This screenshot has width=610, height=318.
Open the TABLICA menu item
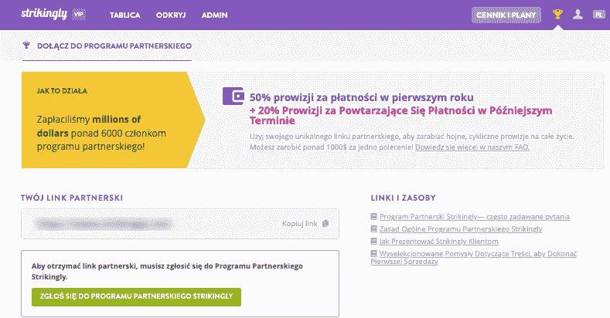pos(125,15)
